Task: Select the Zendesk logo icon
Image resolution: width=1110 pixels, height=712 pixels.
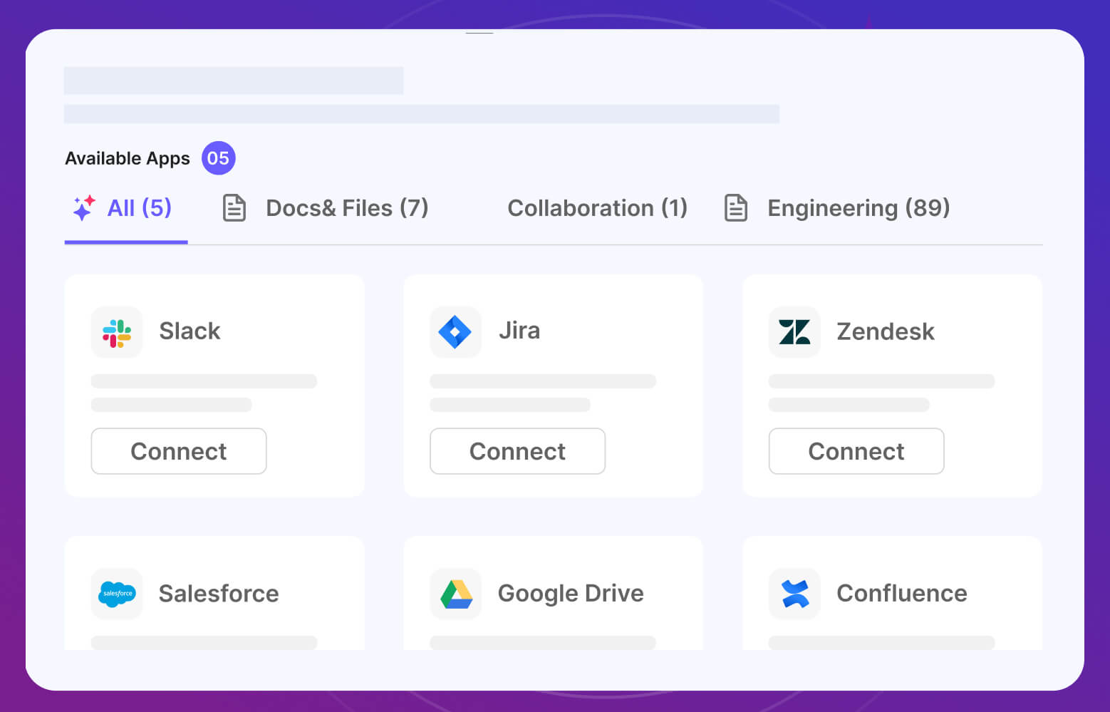Action: pos(794,332)
